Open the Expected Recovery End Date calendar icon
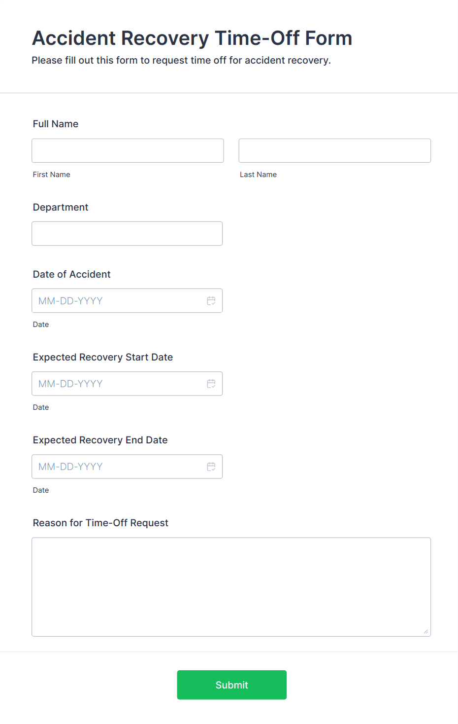Screen dimensions: 458x724 pyautogui.click(x=211, y=467)
